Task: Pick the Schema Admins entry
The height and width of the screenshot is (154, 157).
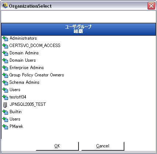Action: [24, 82]
